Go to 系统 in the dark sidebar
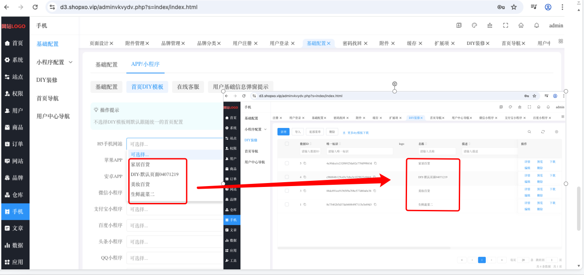Viewport: 584px width, 275px height. [15, 60]
